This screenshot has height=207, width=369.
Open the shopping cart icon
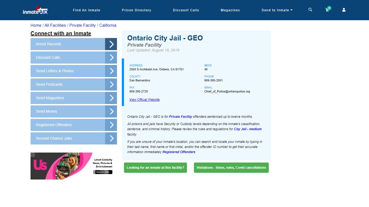coord(327,10)
